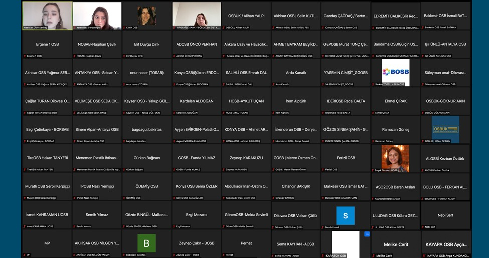The width and height of the screenshot is (489, 258).
Task: Click muted mic icon beside Ferizli OSB label
Action: [x=323, y=169]
